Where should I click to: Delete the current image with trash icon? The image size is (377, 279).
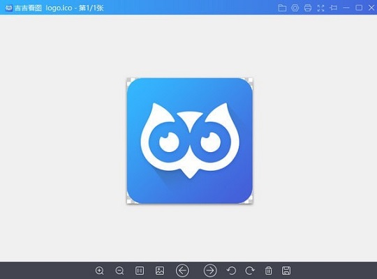269,271
